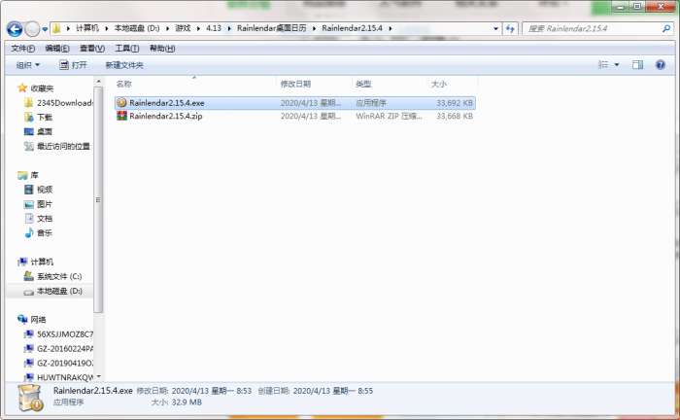
Task: Open the 文档 library
Action: point(45,219)
